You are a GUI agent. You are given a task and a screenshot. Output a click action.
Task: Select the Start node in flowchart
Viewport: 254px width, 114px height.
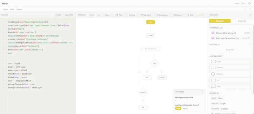pos(150,22)
